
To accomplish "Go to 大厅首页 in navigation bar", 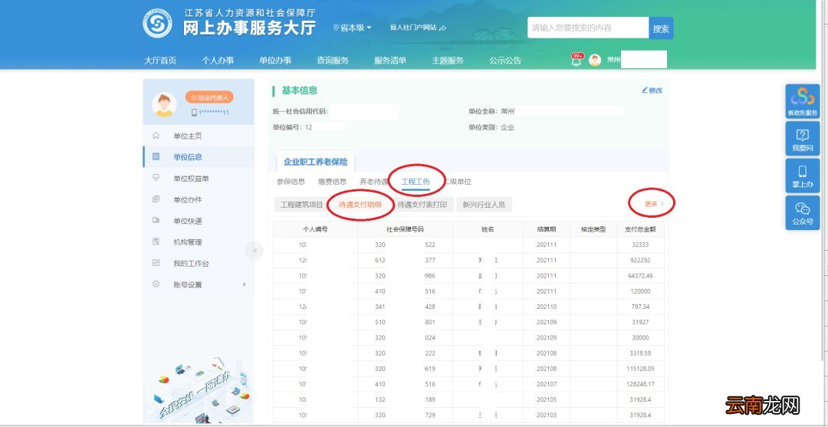I will point(160,61).
